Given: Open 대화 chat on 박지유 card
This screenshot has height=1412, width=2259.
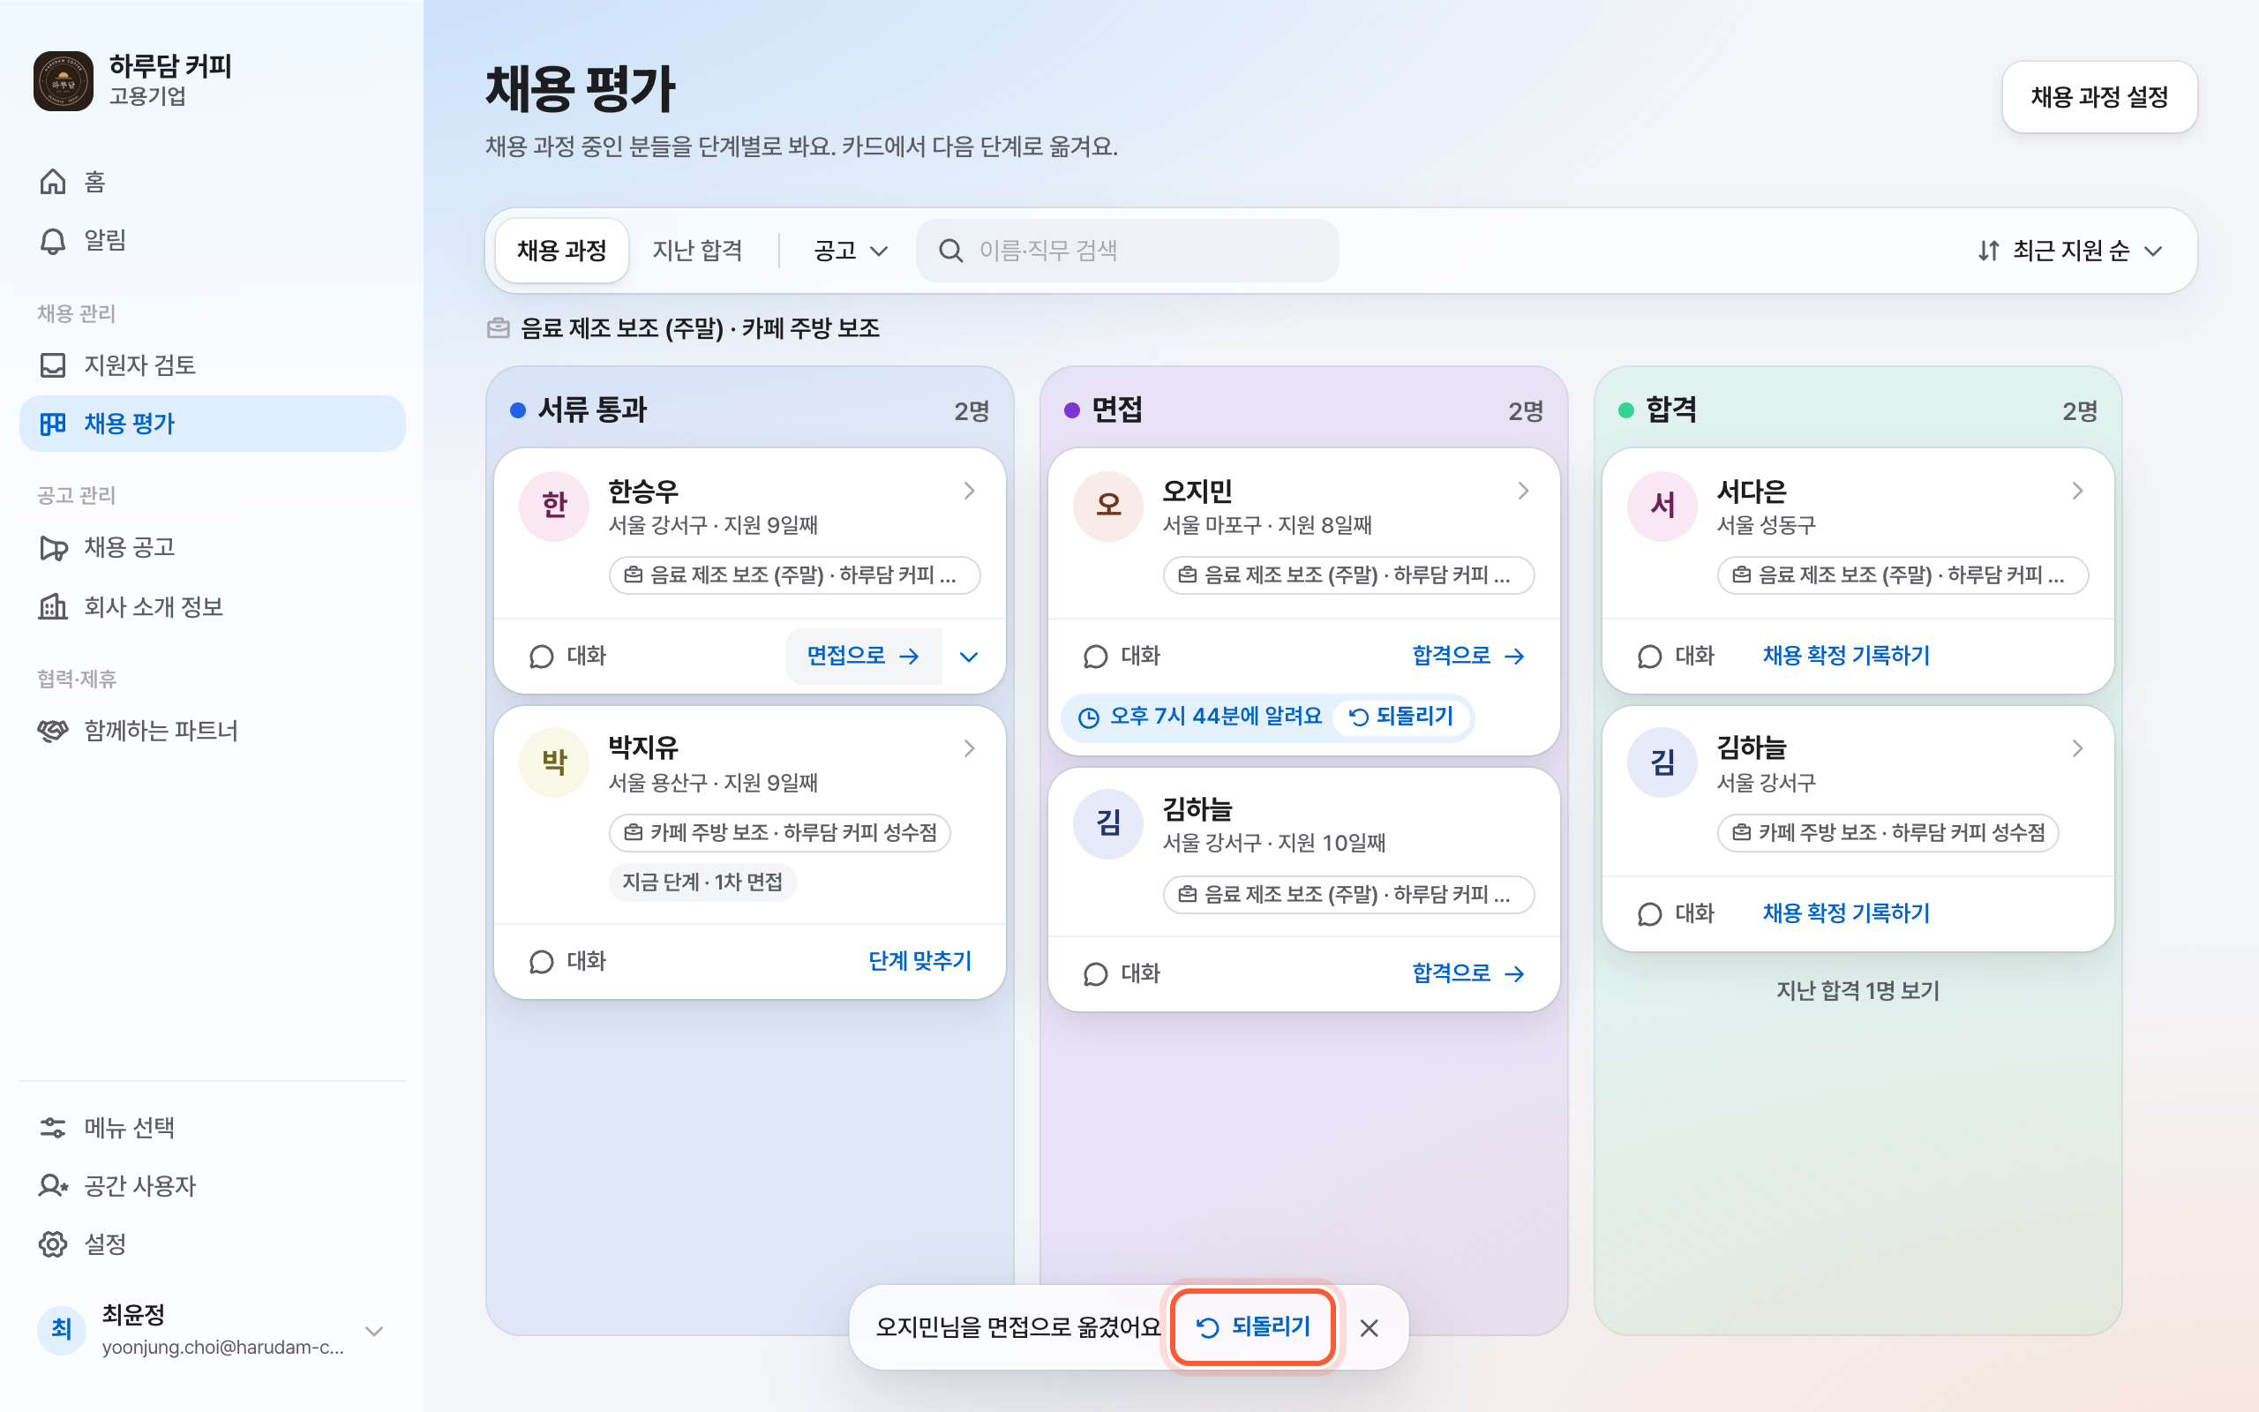Looking at the screenshot, I should point(567,961).
